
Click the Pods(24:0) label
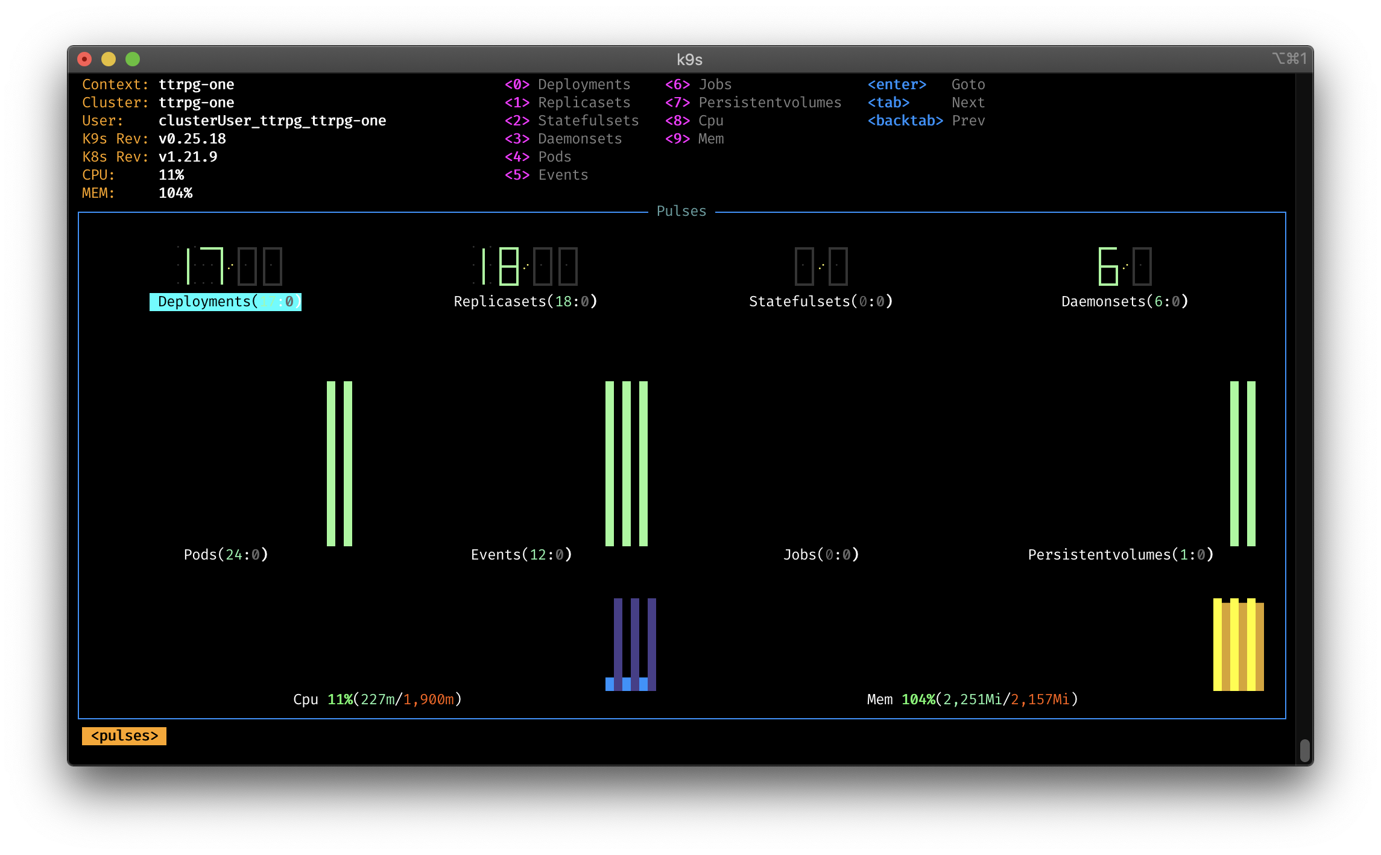click(x=226, y=555)
